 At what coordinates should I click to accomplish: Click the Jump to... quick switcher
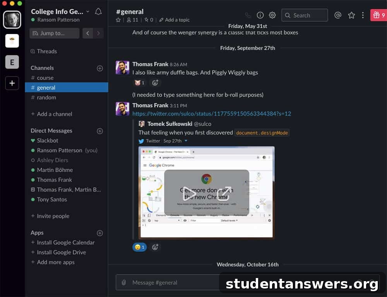point(54,33)
